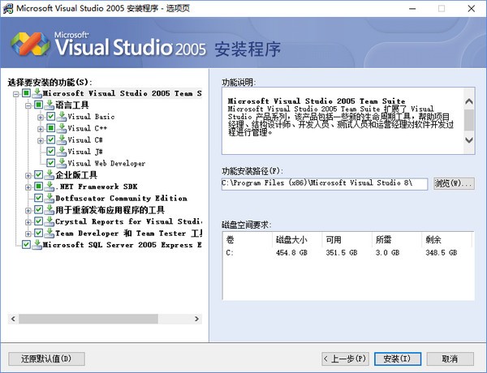Expand the Visual C++ tree node
Image resolution: width=487 pixels, height=373 pixels.
(41, 129)
